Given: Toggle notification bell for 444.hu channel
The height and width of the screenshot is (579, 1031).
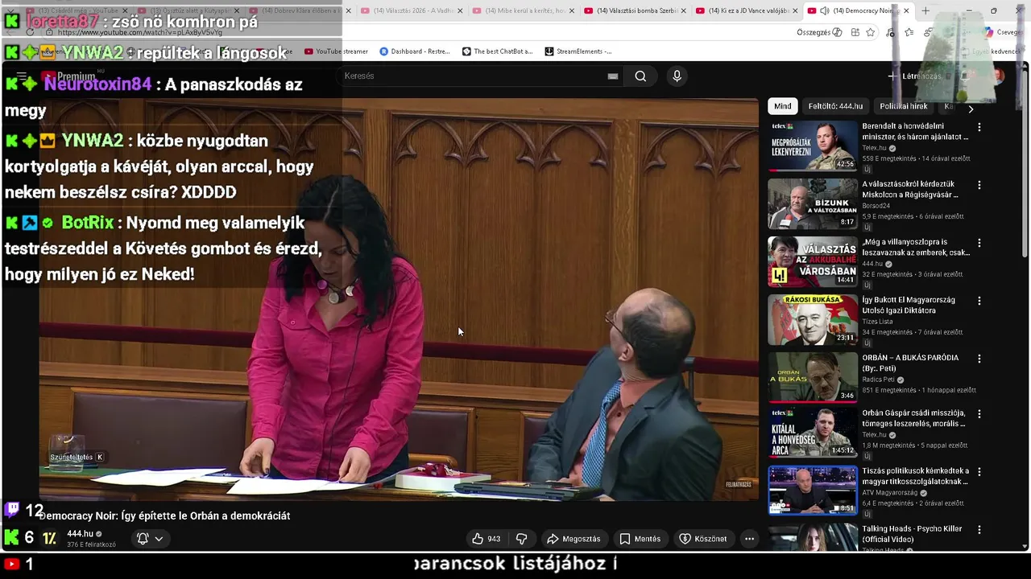Looking at the screenshot, I should coord(143,539).
